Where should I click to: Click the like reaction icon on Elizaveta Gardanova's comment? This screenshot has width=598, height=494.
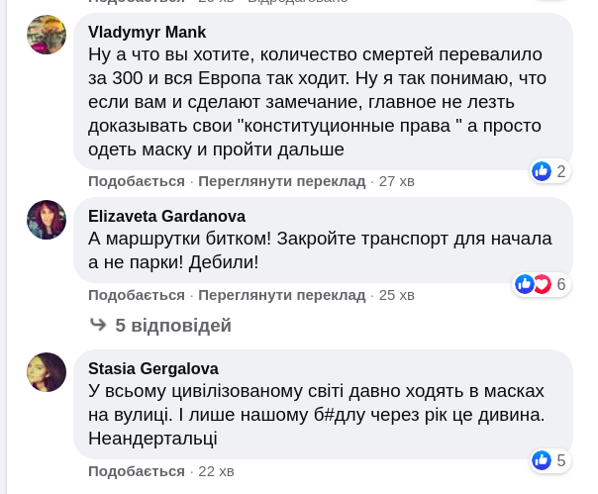tap(524, 285)
